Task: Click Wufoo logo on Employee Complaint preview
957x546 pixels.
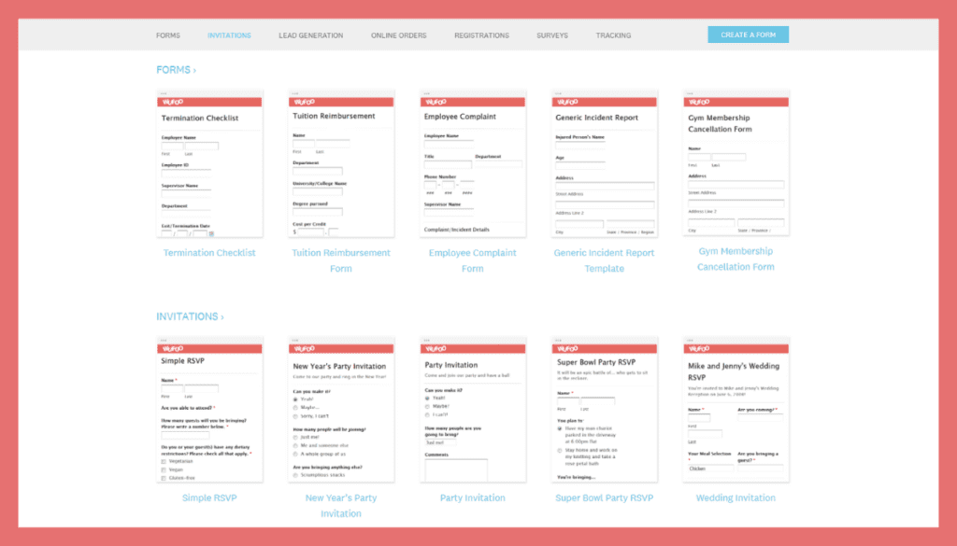Action: coord(436,103)
